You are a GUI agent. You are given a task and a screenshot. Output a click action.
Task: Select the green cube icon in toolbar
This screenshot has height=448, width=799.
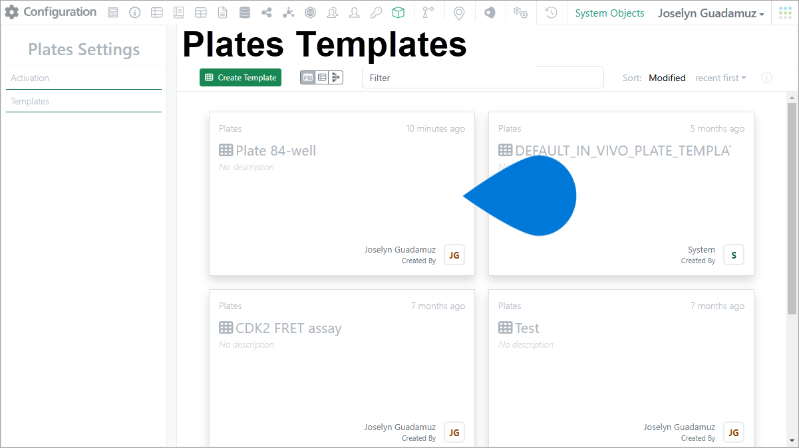[398, 13]
